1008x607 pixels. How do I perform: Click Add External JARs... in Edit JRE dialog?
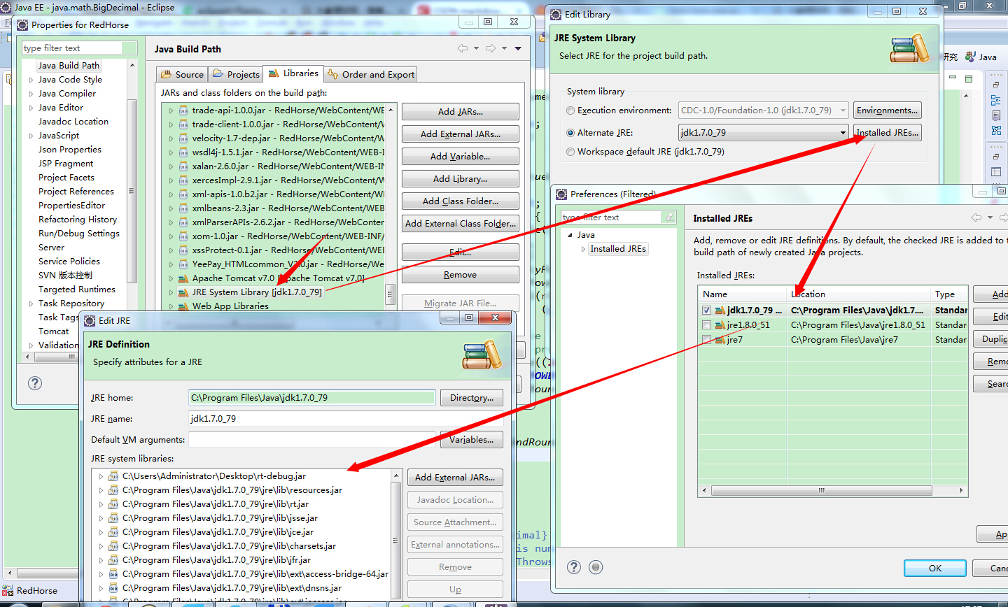pos(455,478)
